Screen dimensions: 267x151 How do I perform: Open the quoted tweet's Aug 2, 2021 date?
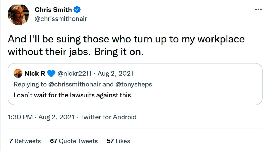coord(116,74)
